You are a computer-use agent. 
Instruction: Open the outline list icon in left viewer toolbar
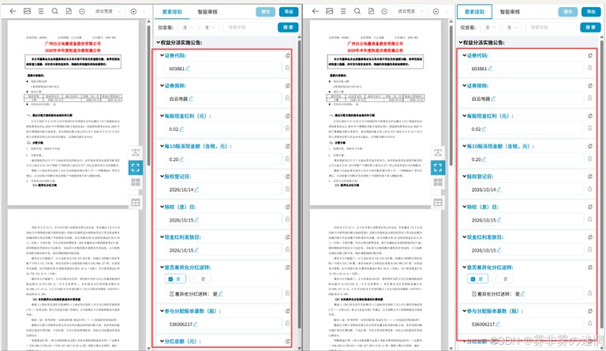tap(41, 11)
